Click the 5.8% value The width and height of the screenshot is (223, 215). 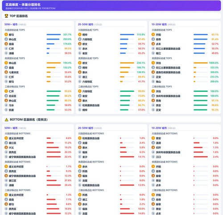point(142,147)
